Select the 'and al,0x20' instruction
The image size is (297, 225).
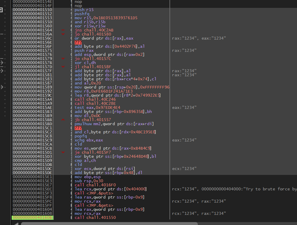click(88, 83)
